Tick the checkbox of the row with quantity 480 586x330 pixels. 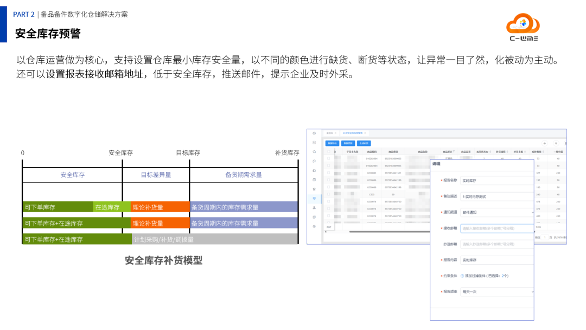[329, 216]
